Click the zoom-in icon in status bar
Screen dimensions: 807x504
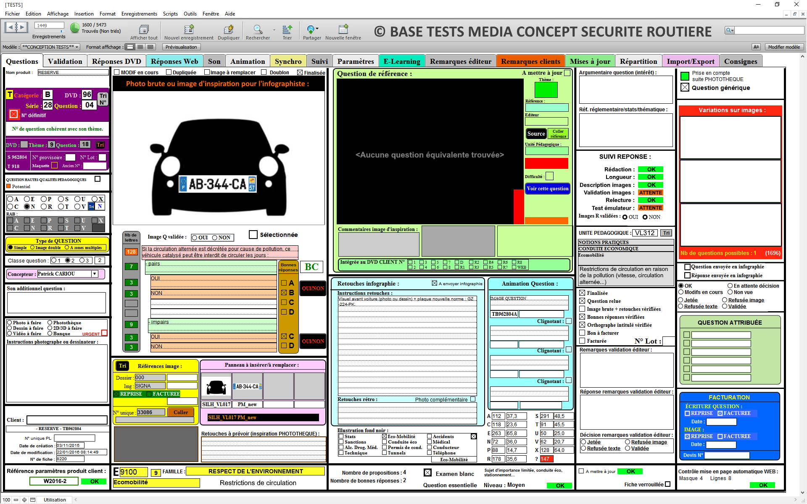[24, 500]
